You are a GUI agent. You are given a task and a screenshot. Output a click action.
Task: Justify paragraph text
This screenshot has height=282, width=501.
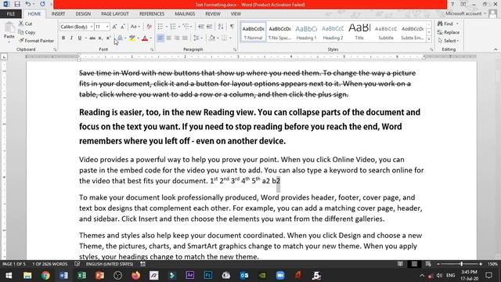185,38
